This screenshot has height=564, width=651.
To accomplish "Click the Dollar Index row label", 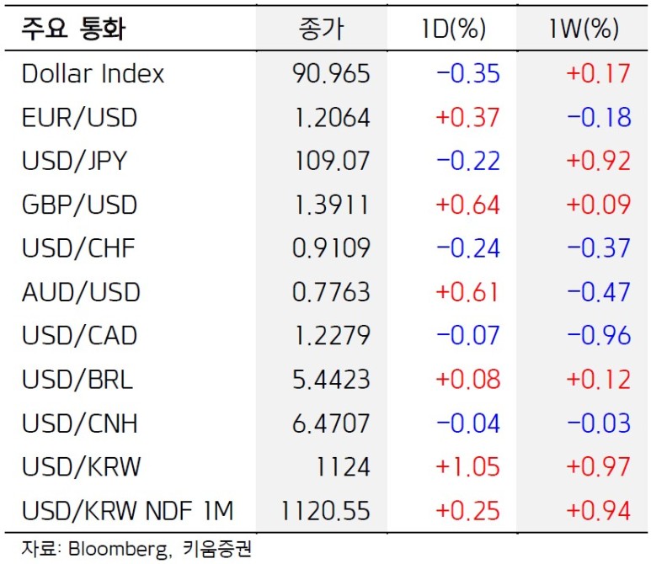I will pos(93,73).
